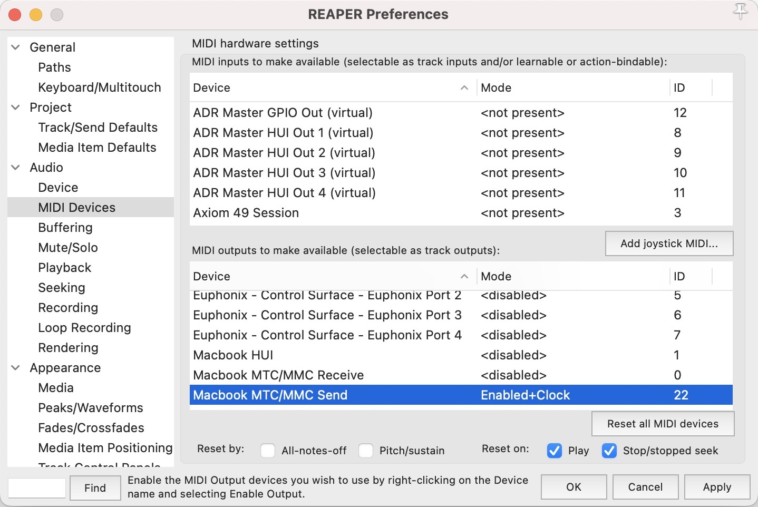The height and width of the screenshot is (507, 758).
Task: Confirm preferences with OK button
Action: 574,487
